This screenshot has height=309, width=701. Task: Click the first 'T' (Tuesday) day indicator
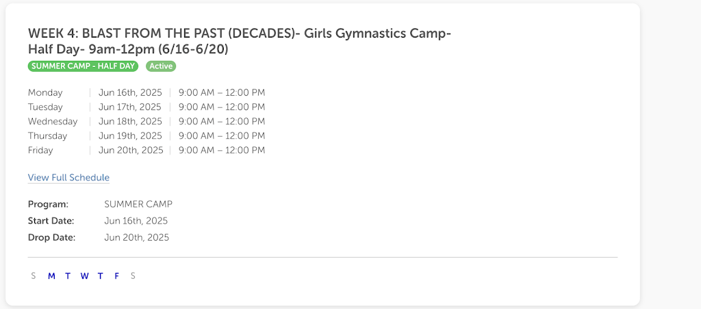click(x=68, y=276)
